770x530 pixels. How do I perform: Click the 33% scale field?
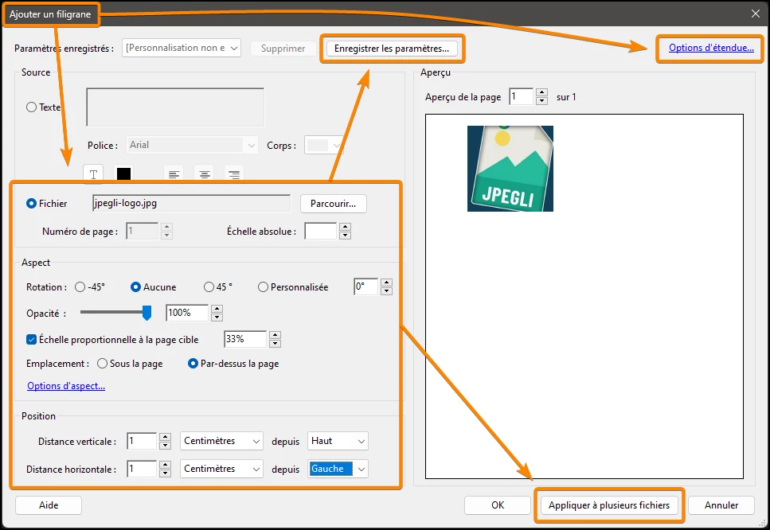(x=245, y=339)
